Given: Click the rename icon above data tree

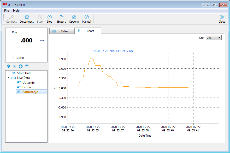Looking at the screenshot, I should [x=15, y=66].
